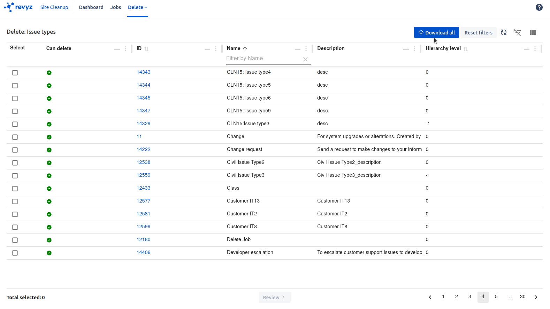Open the ID column options menu
550x309 pixels.
click(216, 49)
